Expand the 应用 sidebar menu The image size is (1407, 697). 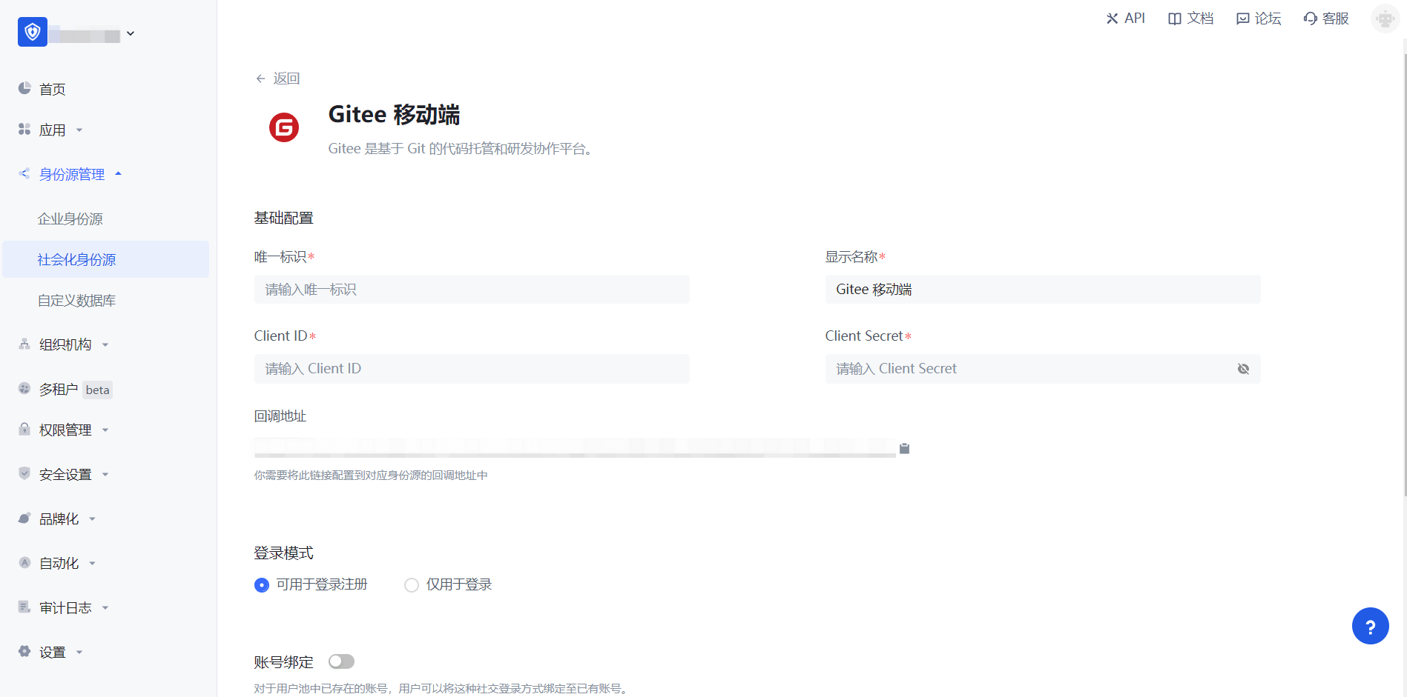[52, 130]
